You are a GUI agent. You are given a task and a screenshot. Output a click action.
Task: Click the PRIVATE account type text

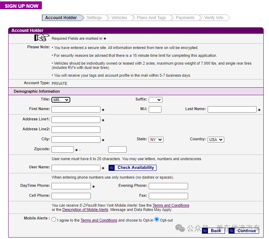pos(59,83)
